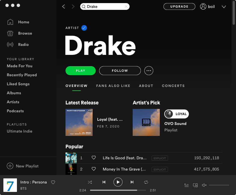Open the now playing album art
236x195 pixels.
(x=10, y=185)
